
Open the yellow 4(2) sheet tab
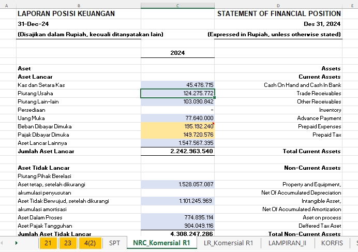(x=90, y=243)
